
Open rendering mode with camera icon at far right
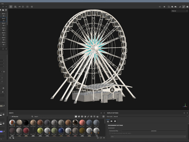pos(187,7)
